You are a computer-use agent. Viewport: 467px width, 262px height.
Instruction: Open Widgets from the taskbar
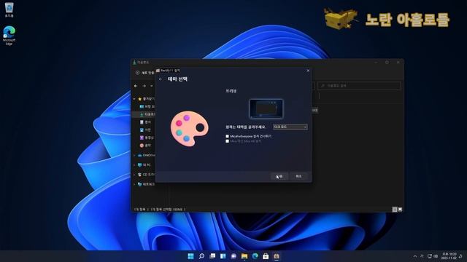point(223,256)
